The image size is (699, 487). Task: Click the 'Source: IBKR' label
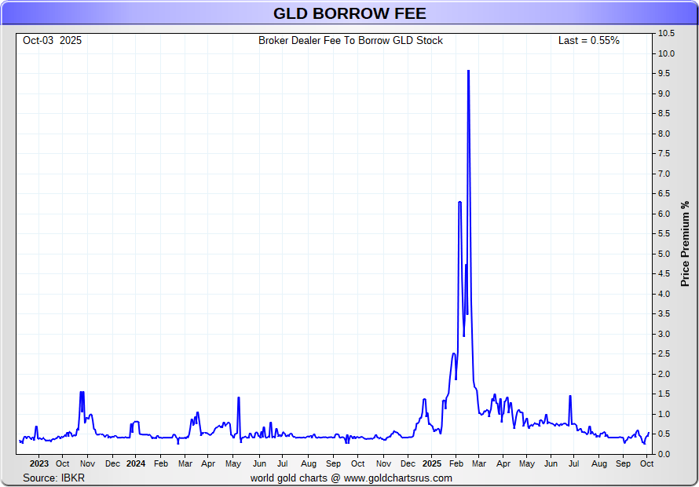54,478
